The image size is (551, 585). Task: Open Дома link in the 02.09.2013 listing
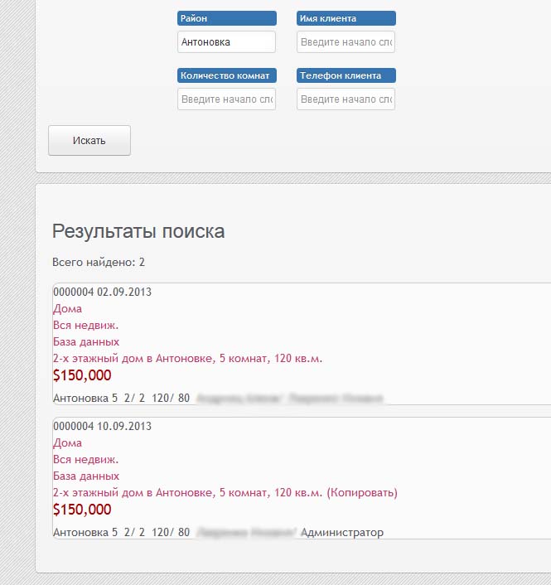tap(67, 309)
